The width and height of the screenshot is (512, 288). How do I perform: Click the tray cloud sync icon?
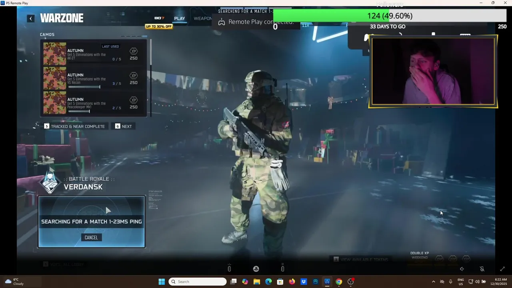click(x=442, y=282)
